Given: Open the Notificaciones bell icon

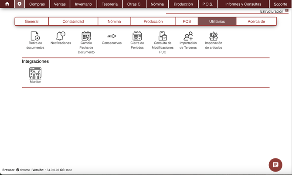Looking at the screenshot, I should tap(61, 36).
